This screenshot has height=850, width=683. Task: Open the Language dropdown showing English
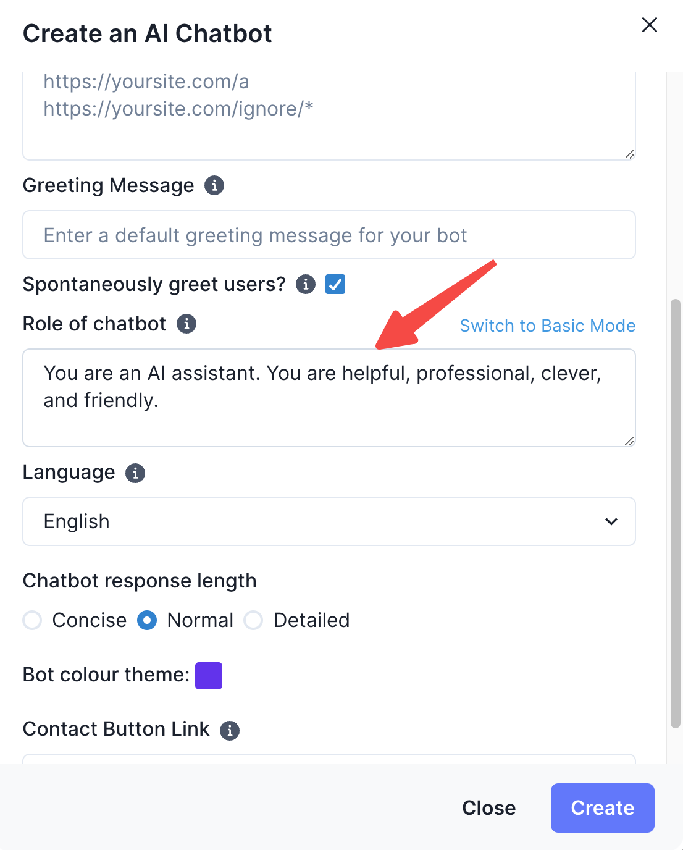pos(329,521)
